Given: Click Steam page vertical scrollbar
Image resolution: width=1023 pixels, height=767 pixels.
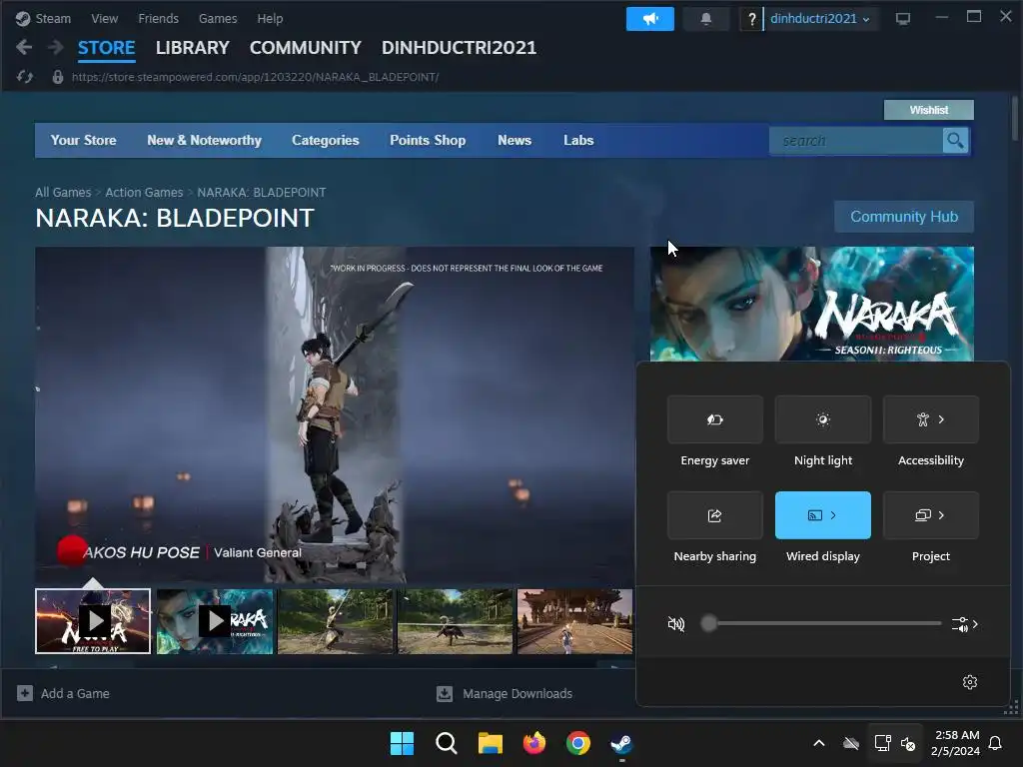Looking at the screenshot, I should coord(1015,119).
